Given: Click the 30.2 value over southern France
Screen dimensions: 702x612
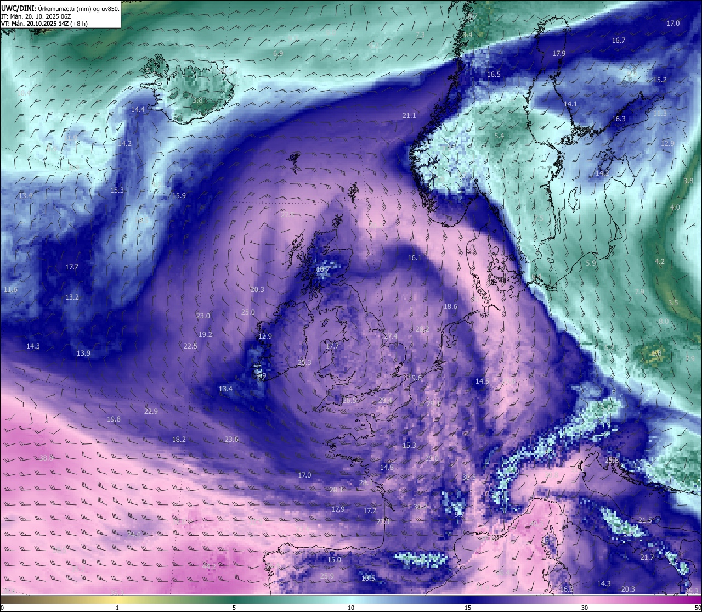Looking at the screenshot, I should coord(420,507).
